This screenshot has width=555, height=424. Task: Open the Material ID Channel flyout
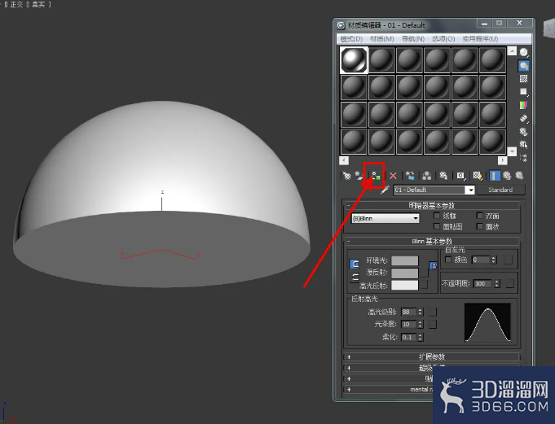460,176
